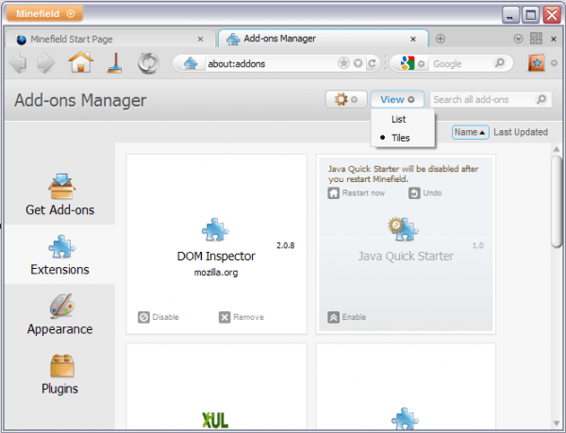Select Tiles view option
The image size is (566, 433).
click(400, 138)
